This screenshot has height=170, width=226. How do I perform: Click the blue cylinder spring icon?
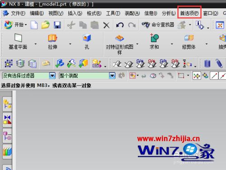pyautogui.click(x=207, y=63)
